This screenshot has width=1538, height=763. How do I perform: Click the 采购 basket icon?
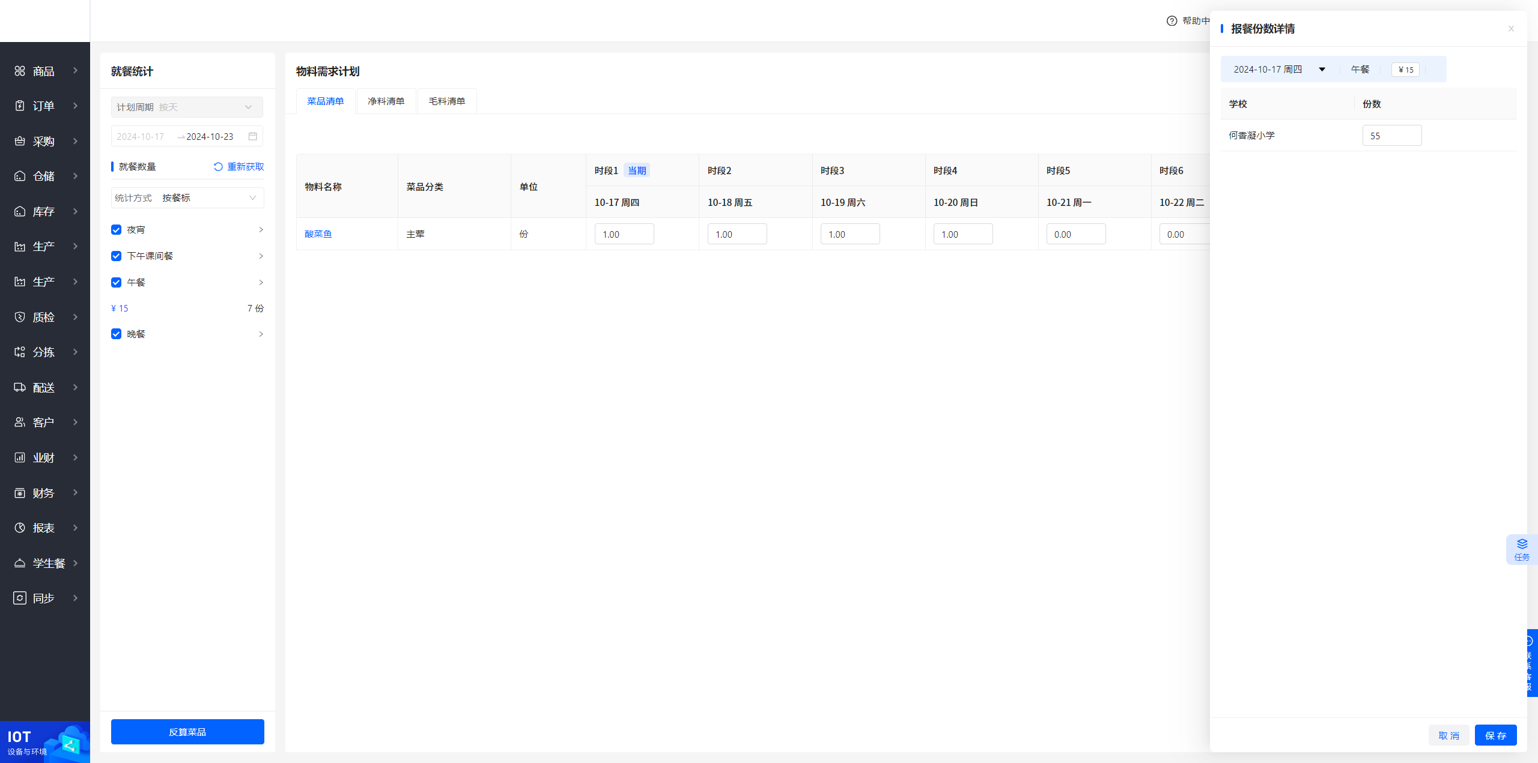coord(20,141)
